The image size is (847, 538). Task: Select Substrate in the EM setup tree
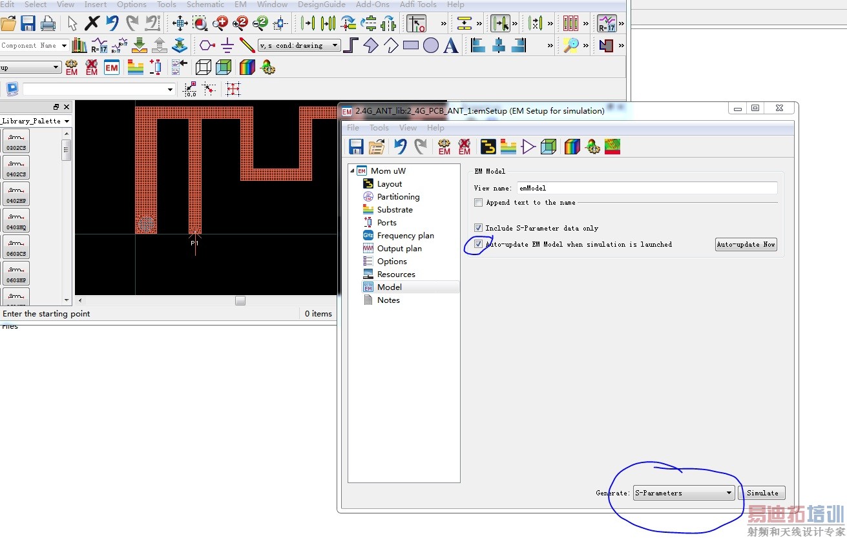click(x=395, y=210)
